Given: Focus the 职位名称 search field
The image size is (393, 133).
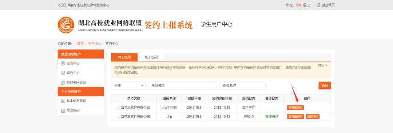Looking at the screenshot, I should click(242, 85).
